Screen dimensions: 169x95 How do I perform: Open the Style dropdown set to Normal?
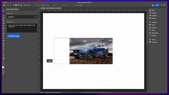[x=49, y=5]
